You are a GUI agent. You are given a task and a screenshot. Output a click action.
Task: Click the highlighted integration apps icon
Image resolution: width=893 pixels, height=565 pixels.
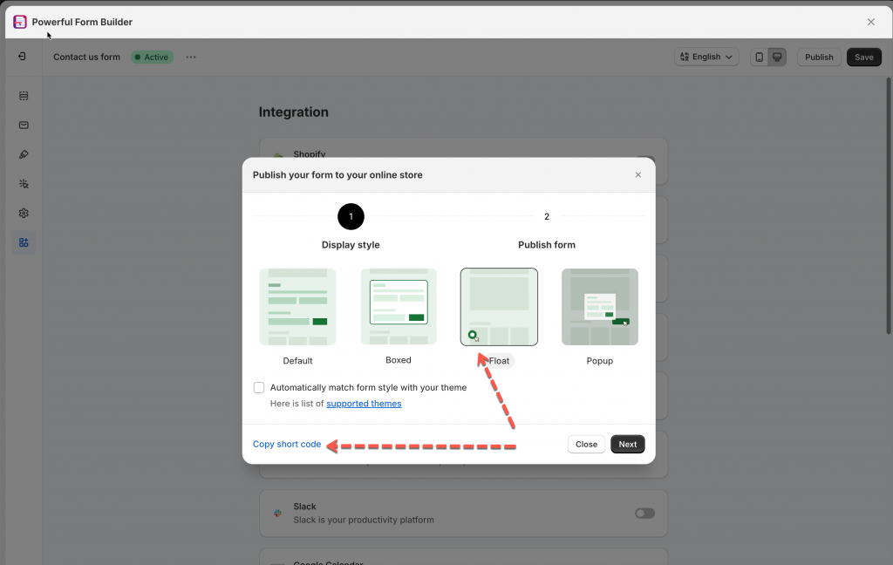coord(24,242)
